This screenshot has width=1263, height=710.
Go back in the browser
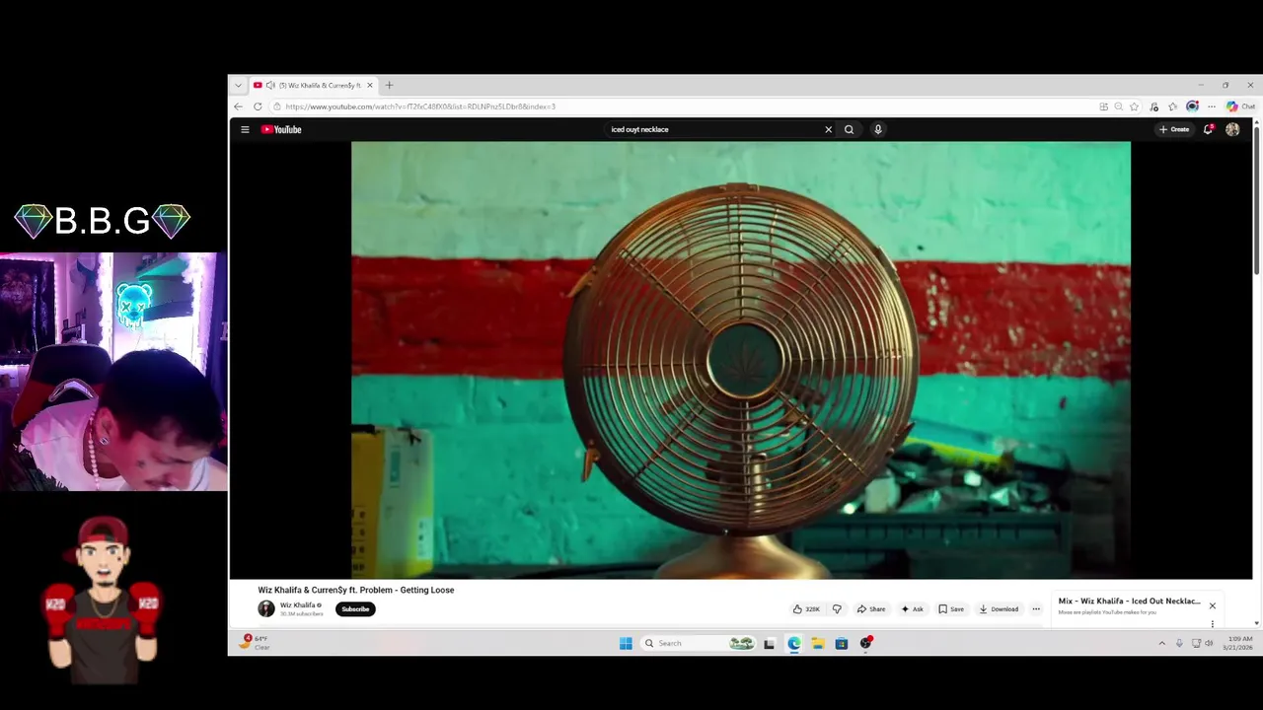click(238, 106)
